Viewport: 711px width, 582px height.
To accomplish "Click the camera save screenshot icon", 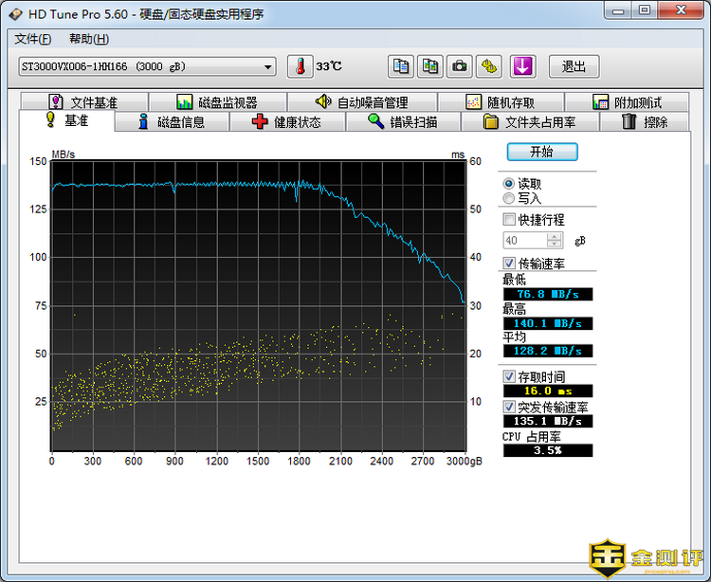I will click(460, 66).
